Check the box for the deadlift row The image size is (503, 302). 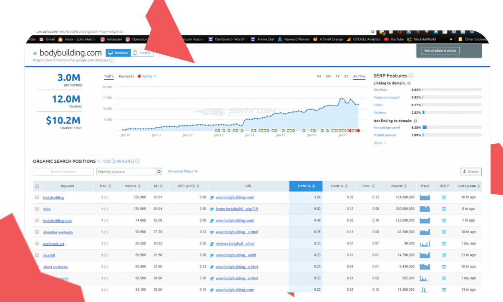click(x=37, y=255)
